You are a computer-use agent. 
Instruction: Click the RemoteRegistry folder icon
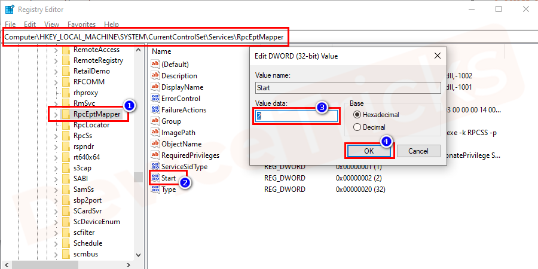click(x=66, y=61)
